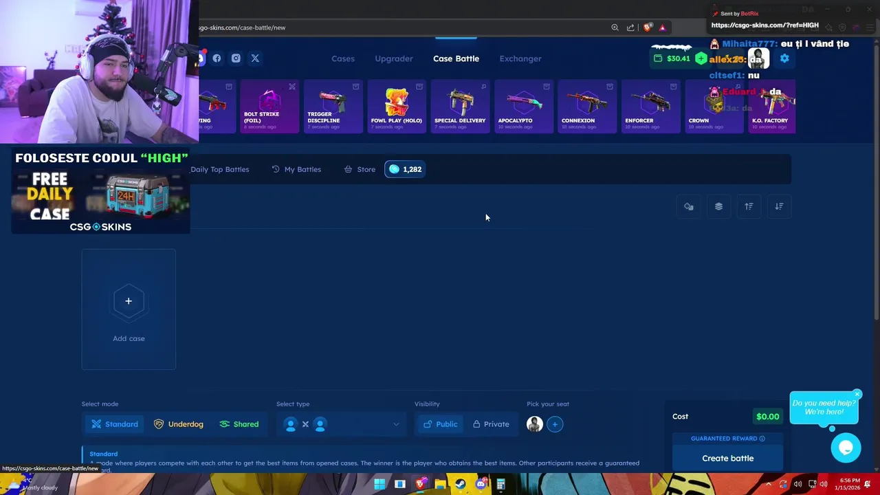The width and height of the screenshot is (880, 495).
Task: Open the Special Delivery drop
Action: (460, 107)
